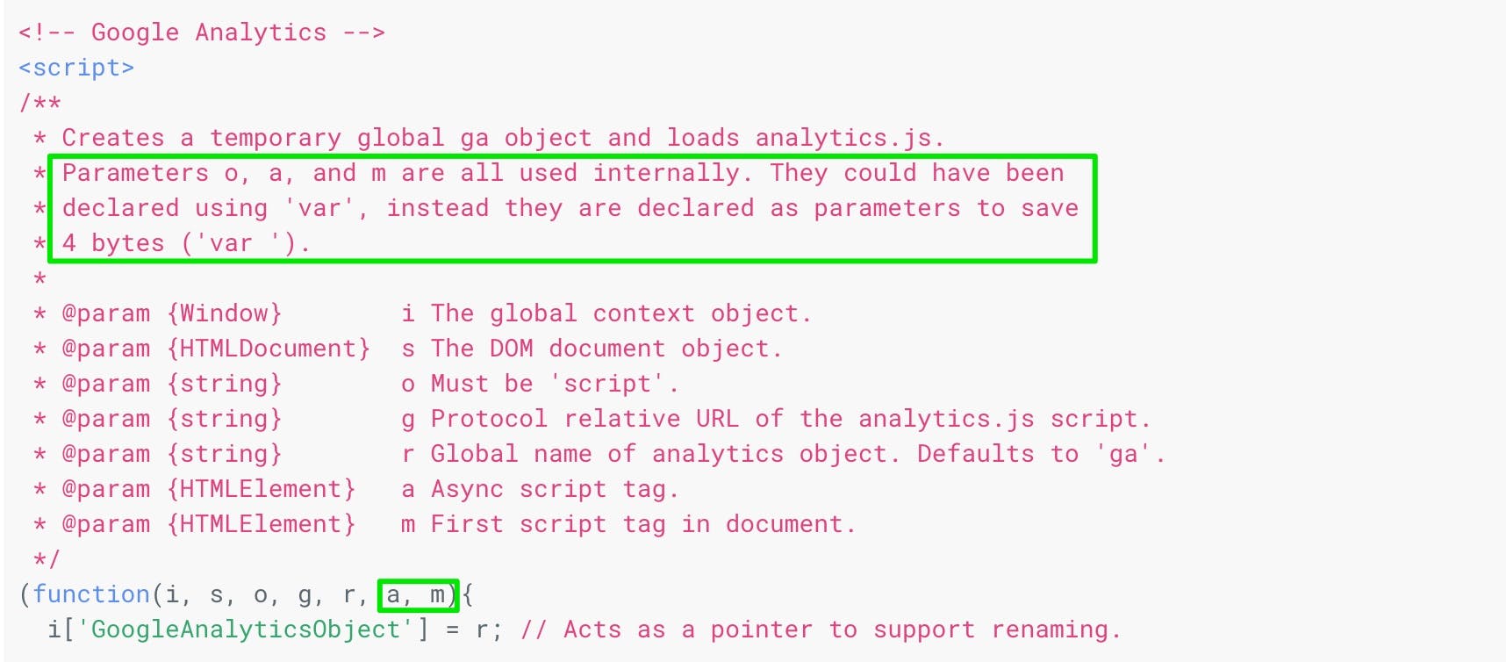Click 'First script tag in document.' text
This screenshot has height=662, width=1506.
click(x=642, y=524)
